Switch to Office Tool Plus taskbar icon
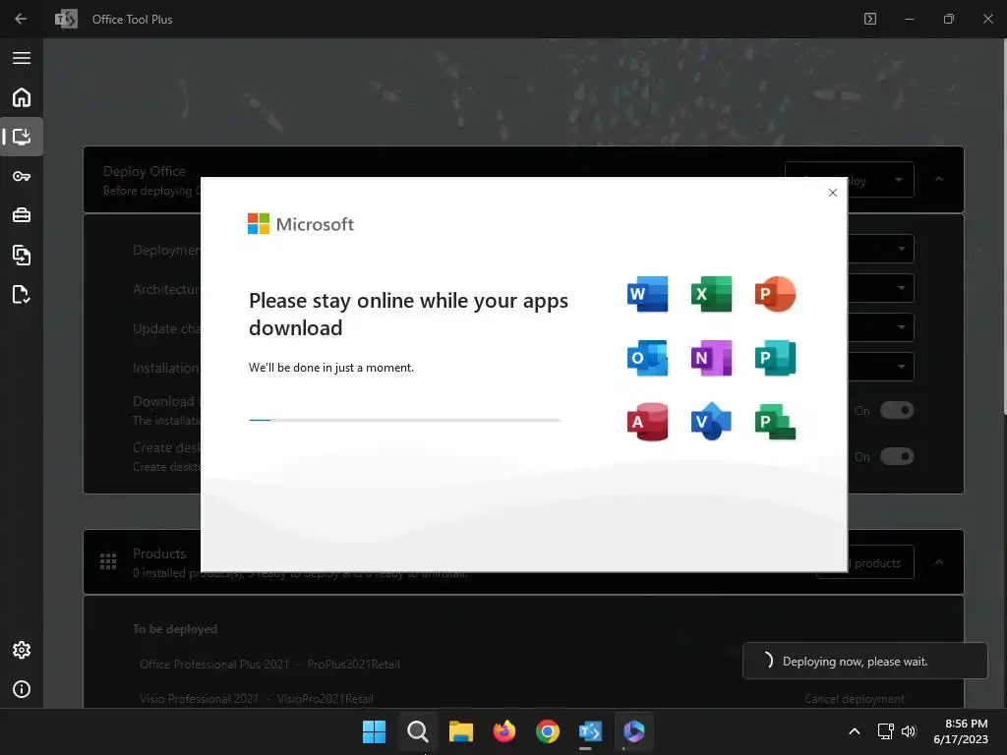The height and width of the screenshot is (755, 1007). [x=590, y=731]
